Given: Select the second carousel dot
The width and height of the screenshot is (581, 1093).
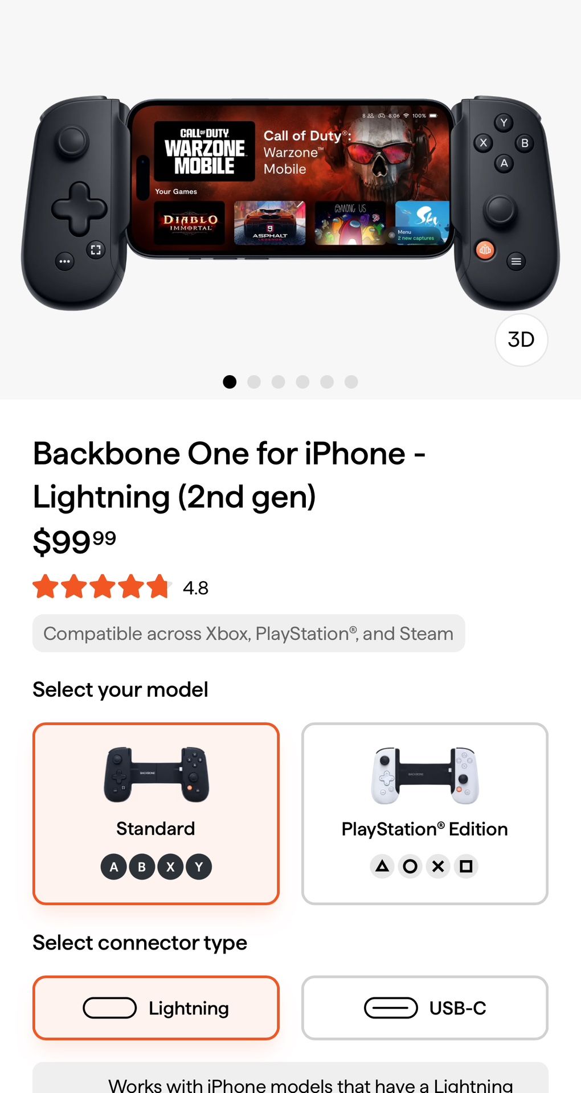Looking at the screenshot, I should (254, 382).
